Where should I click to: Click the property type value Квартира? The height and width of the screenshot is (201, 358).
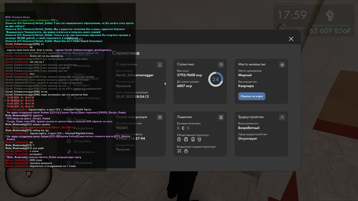click(246, 86)
